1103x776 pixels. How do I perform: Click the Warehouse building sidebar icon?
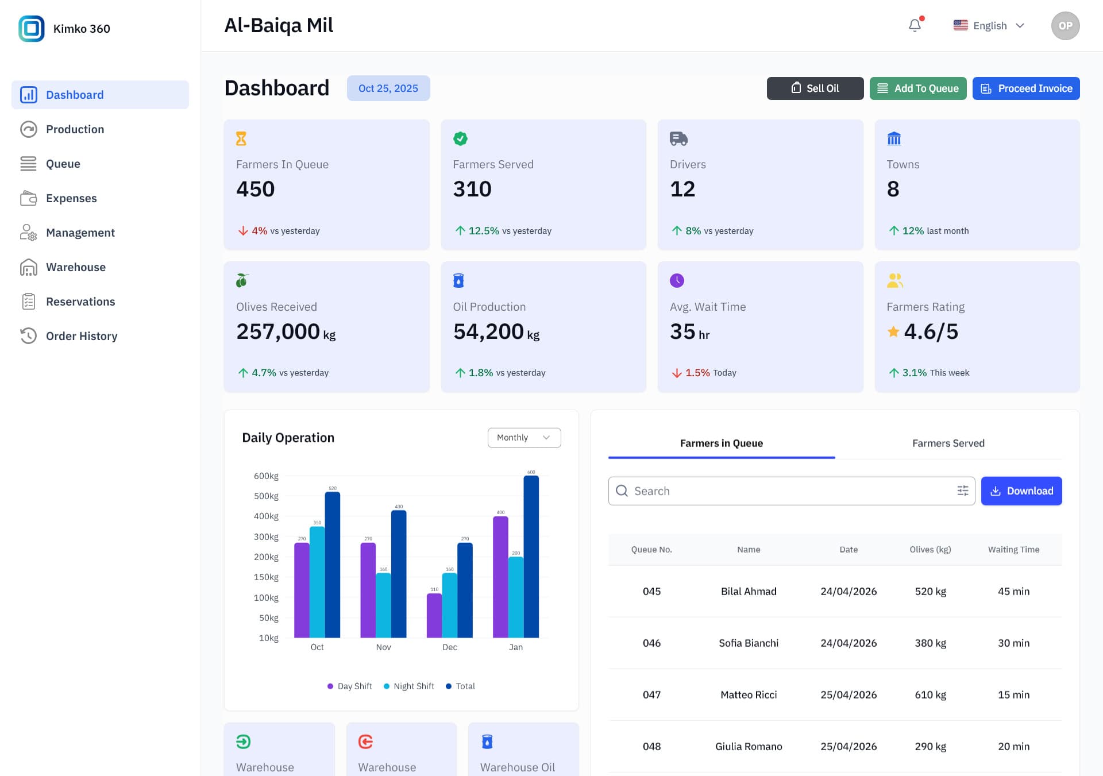pos(29,267)
